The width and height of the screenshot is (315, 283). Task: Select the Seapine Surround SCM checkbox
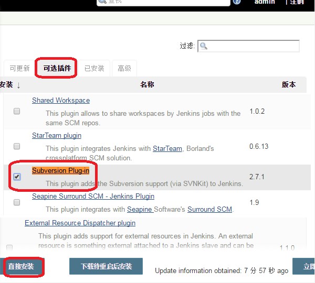click(17, 202)
